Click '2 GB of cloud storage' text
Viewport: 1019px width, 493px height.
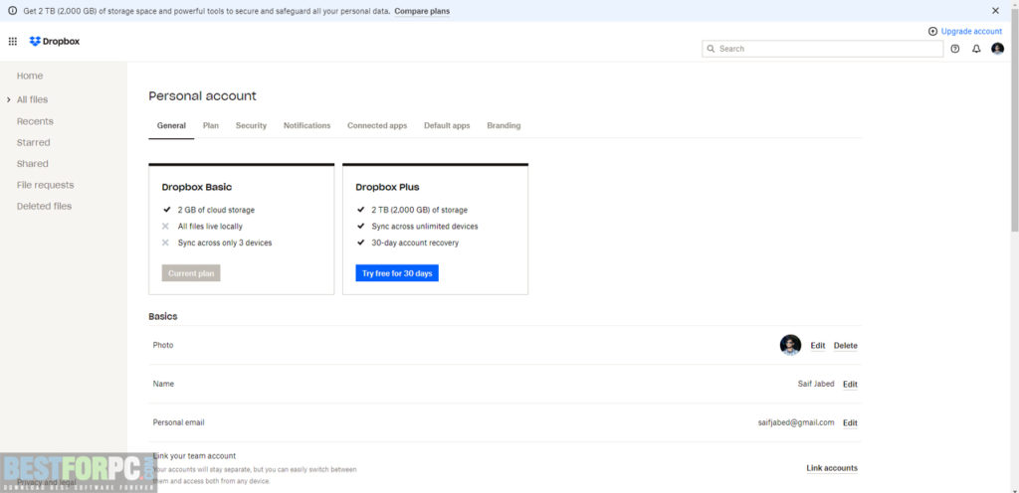tap(216, 210)
